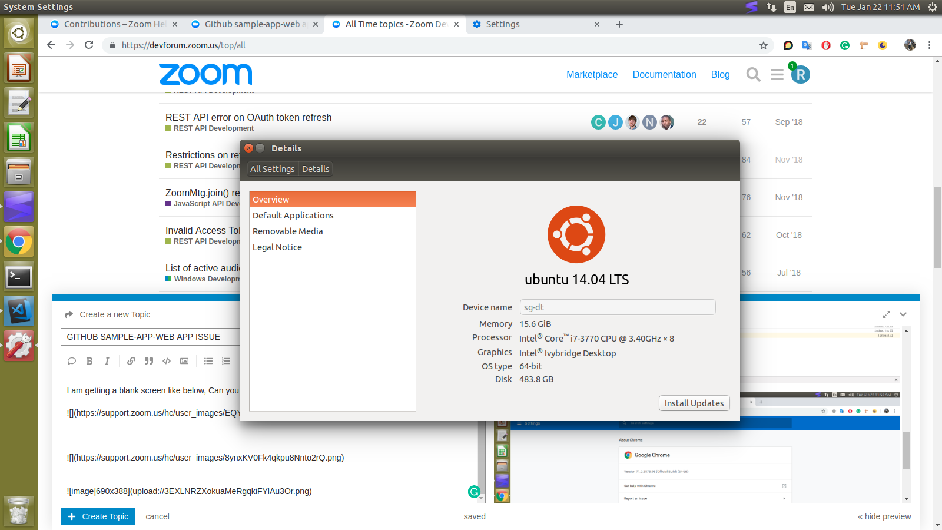
Task: Click the Install Updates button
Action: coord(694,403)
